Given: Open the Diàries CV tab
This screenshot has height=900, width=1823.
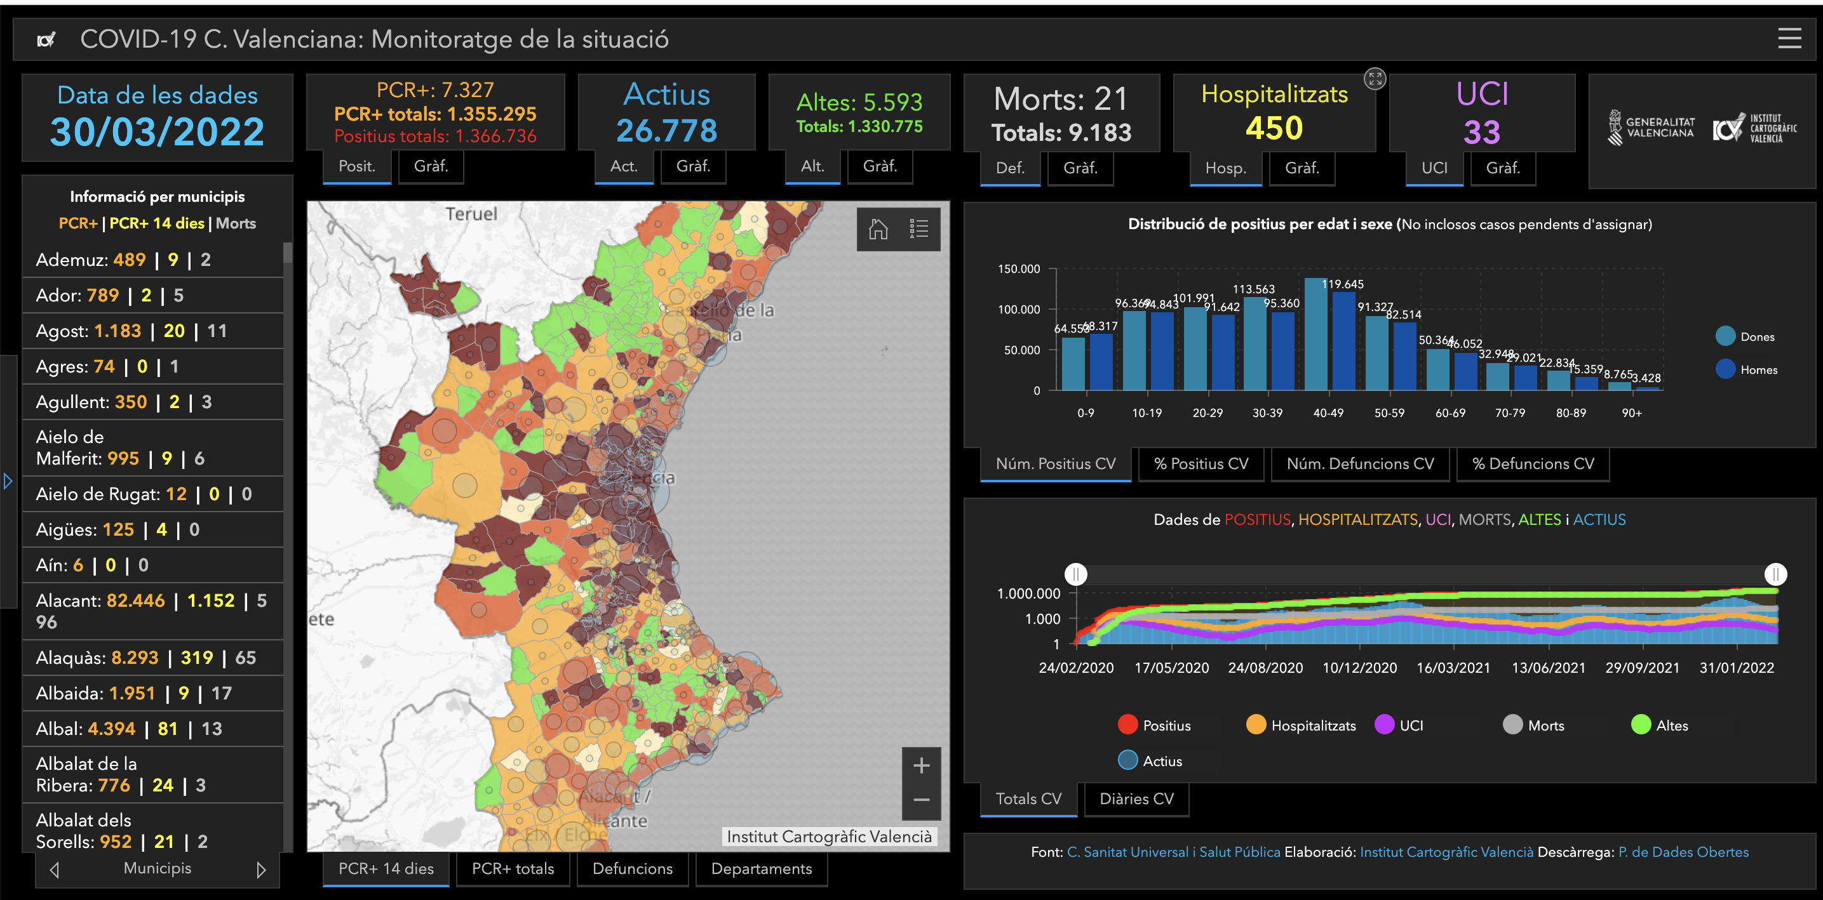Looking at the screenshot, I should click(x=1136, y=799).
